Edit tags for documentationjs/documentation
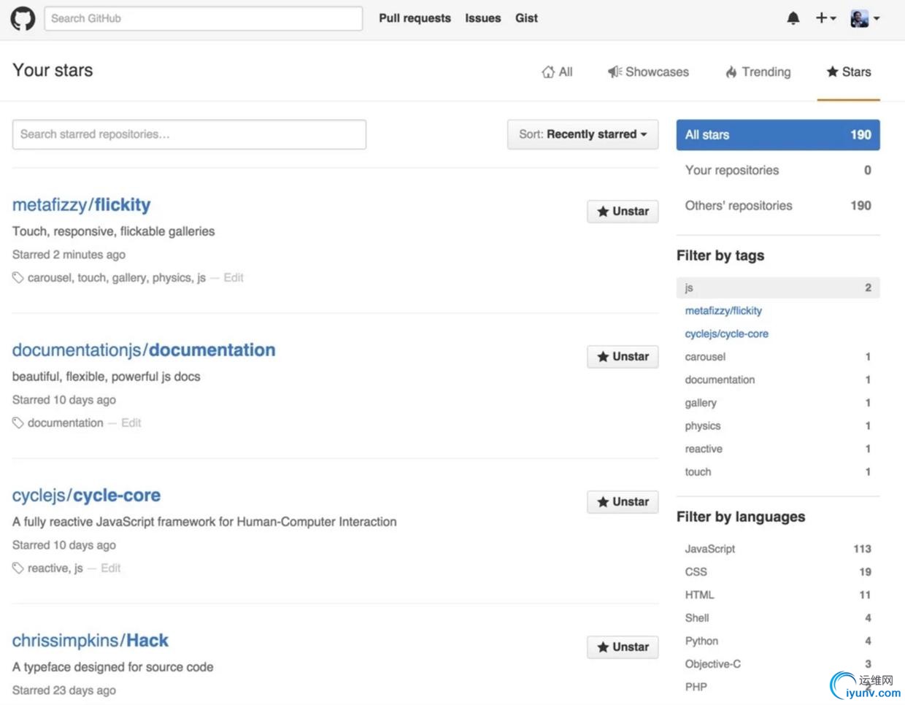 [x=131, y=423]
